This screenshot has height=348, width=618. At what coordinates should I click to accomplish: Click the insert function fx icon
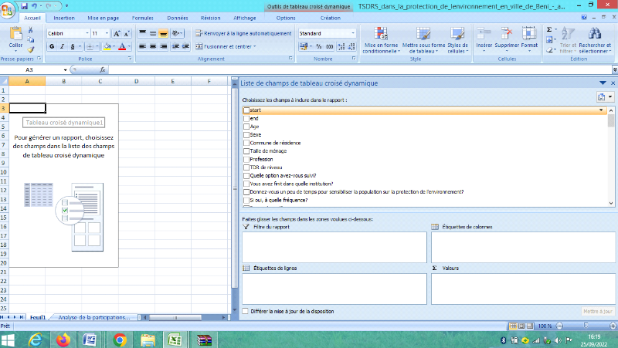(102, 69)
